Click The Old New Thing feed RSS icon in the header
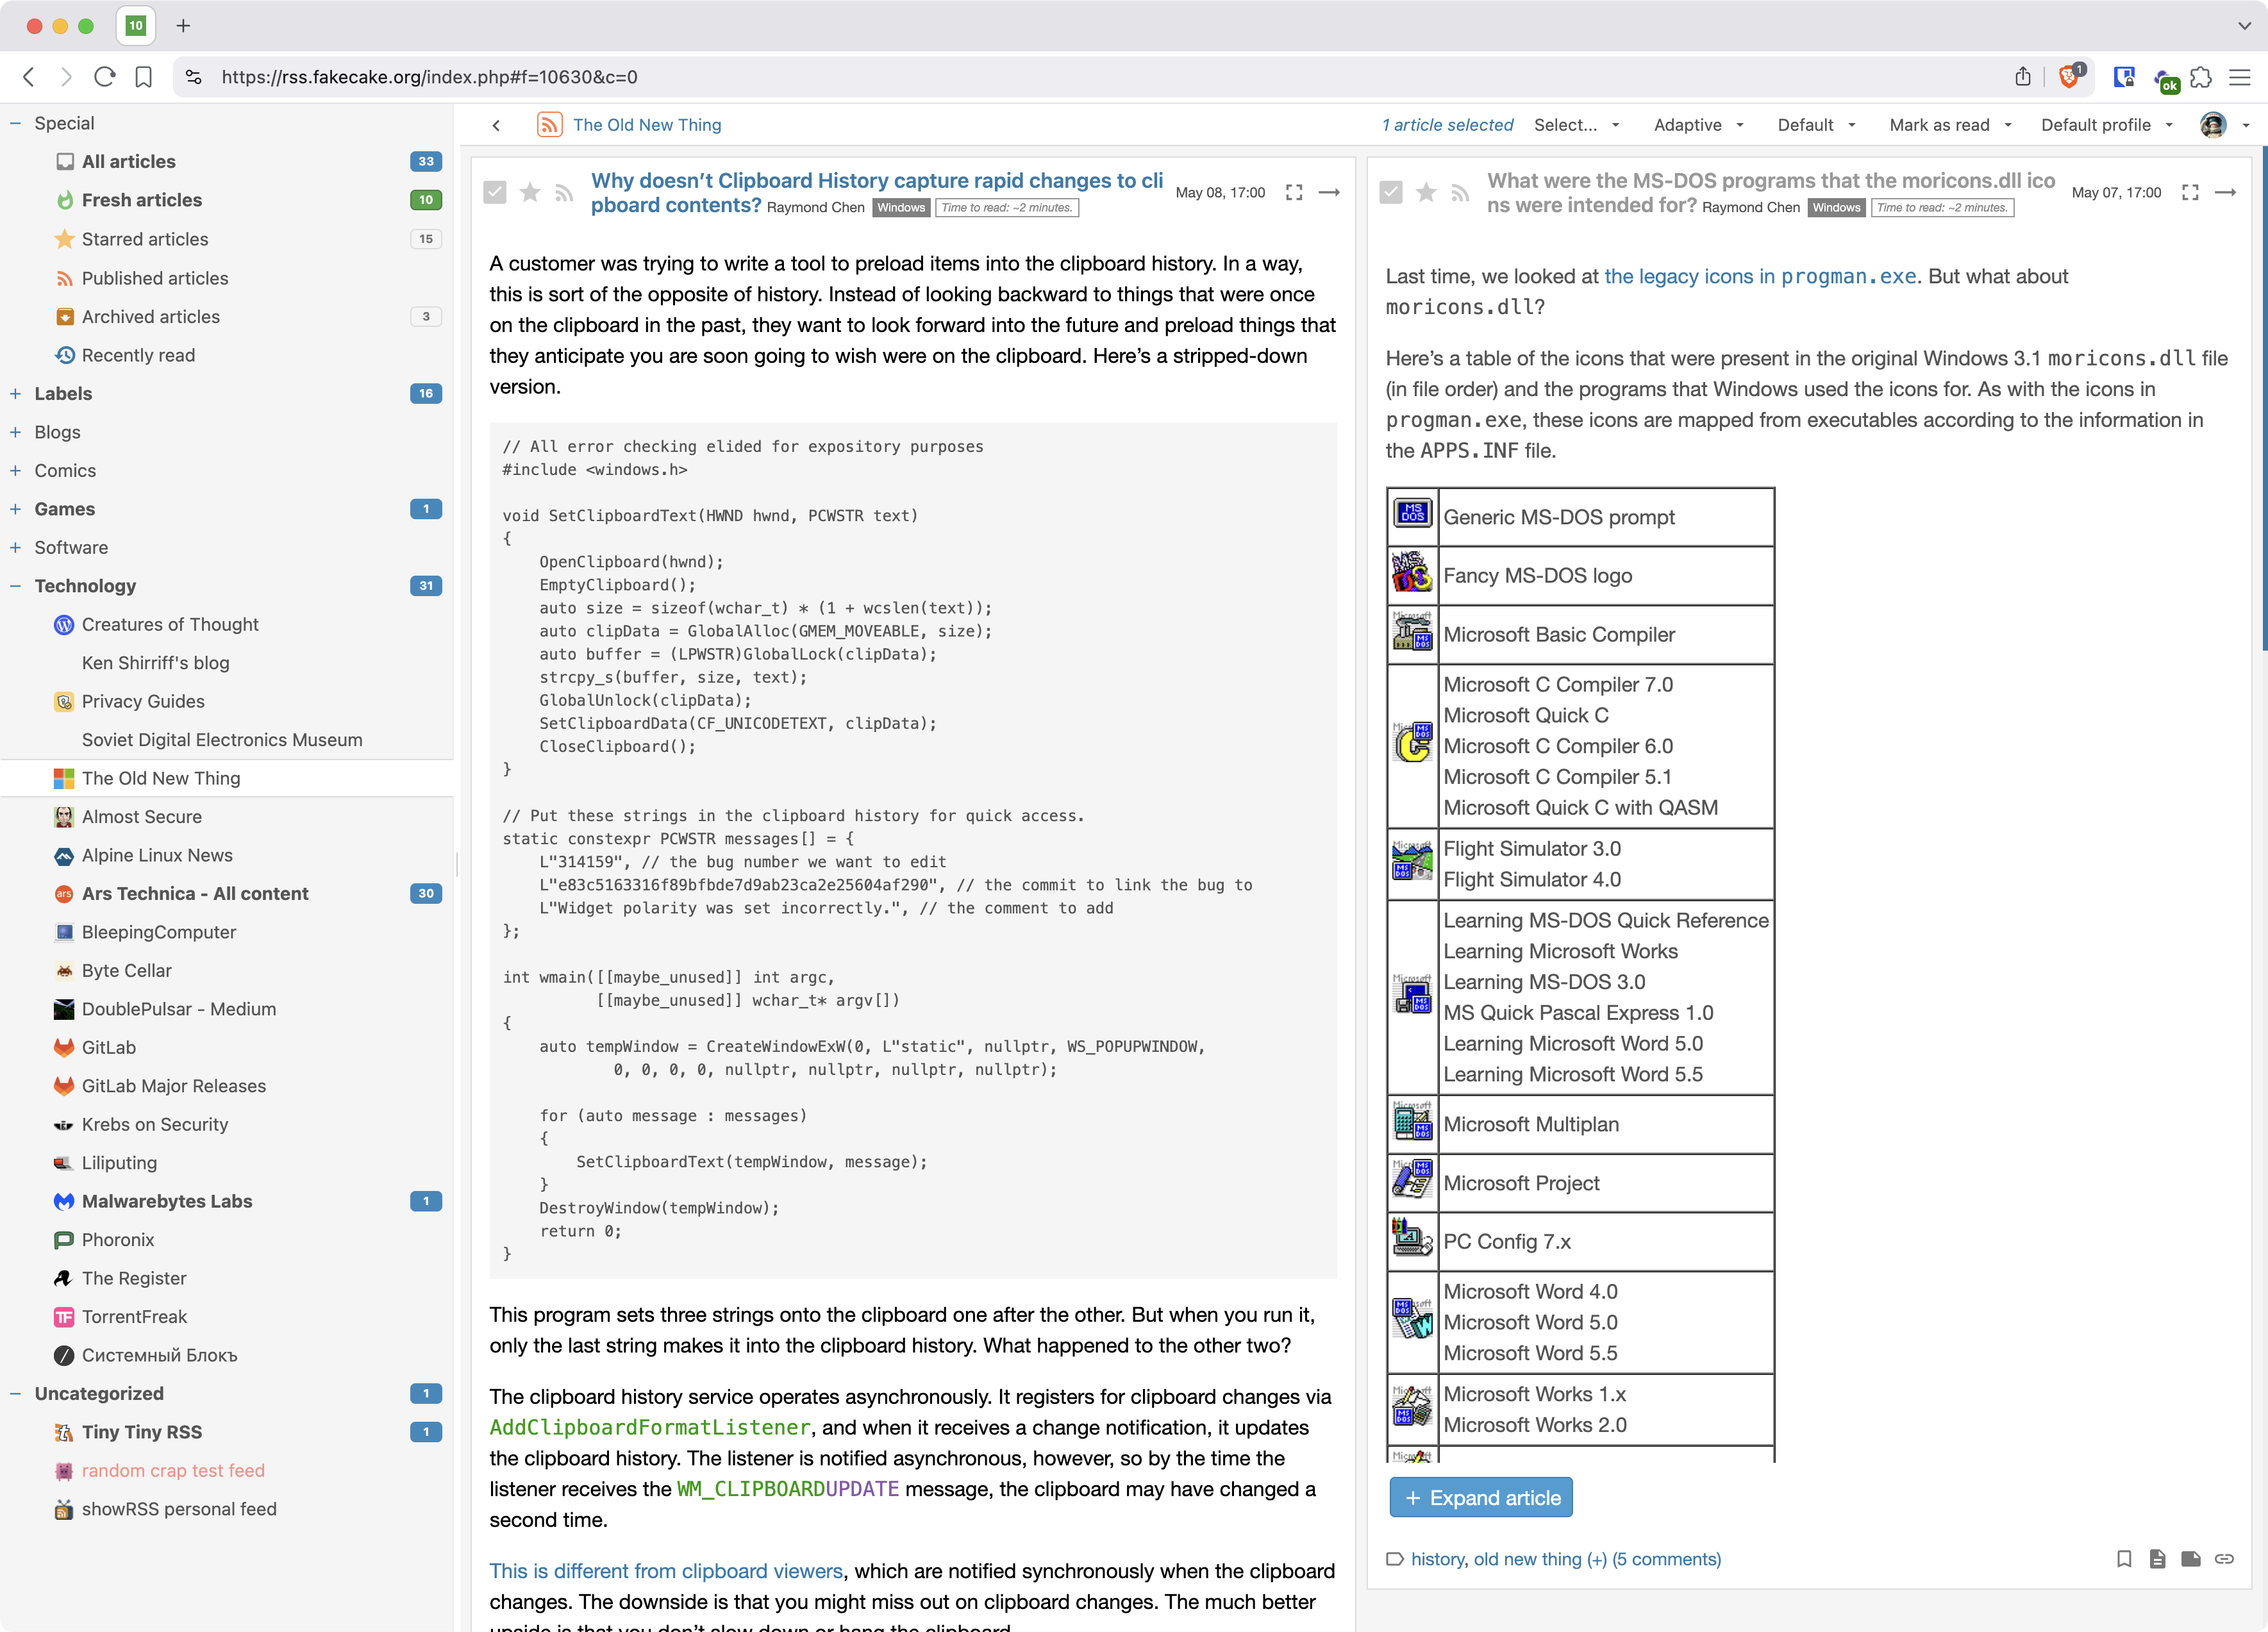Screen dimensions: 2268x1632 [549, 124]
